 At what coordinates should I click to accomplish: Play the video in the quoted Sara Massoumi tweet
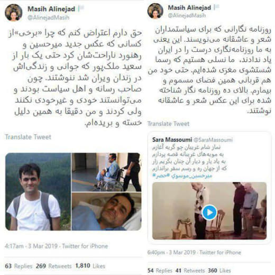click(x=209, y=213)
